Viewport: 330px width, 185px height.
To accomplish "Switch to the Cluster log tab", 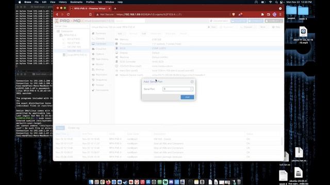I will pos(74,128).
